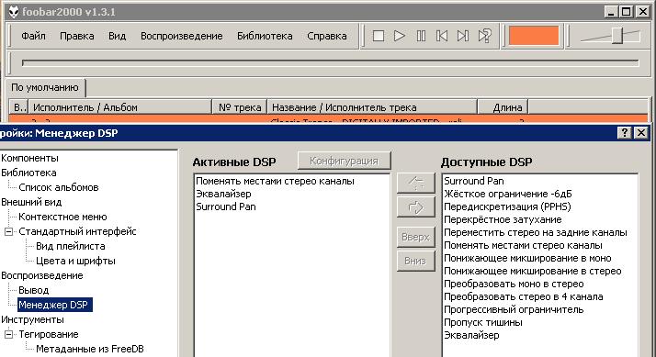The image size is (656, 357).
Task: Open the Вид menu
Action: [118, 36]
